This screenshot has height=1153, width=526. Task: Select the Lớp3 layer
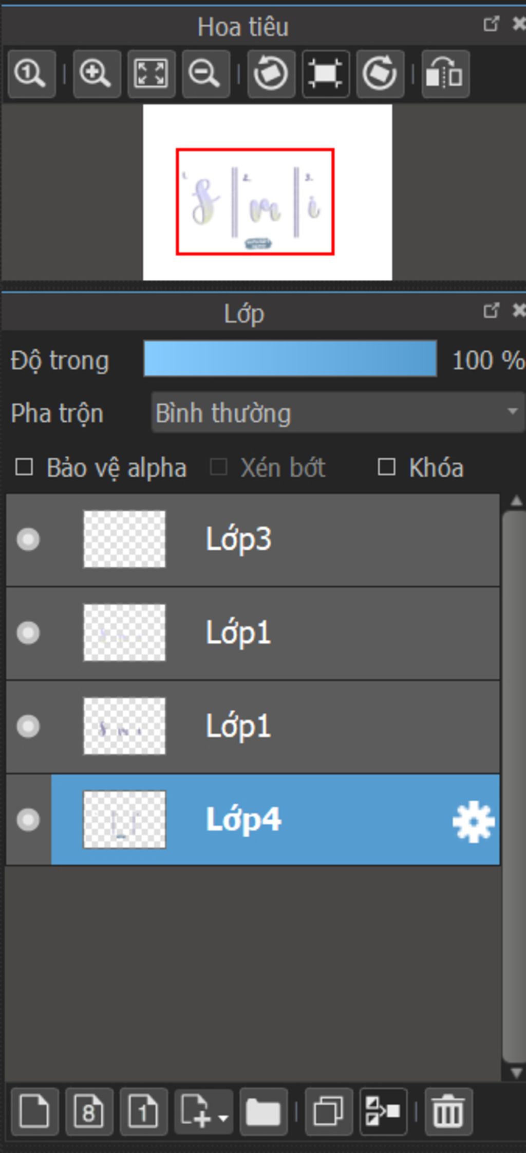pos(308,539)
